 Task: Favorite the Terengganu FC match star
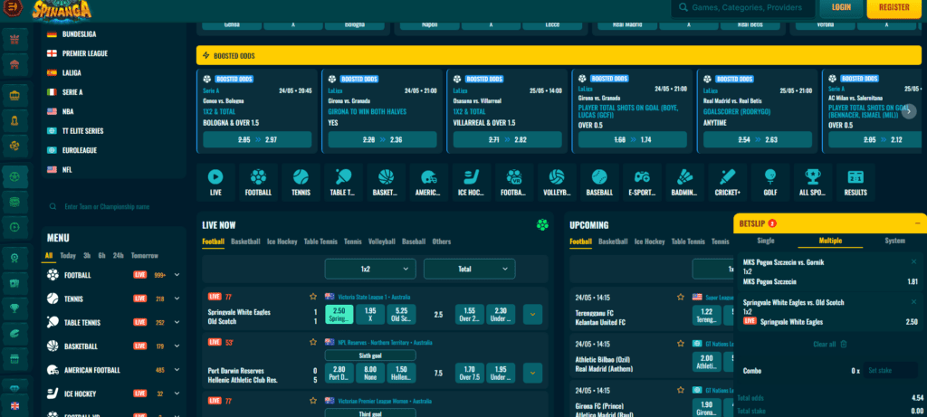(x=681, y=297)
